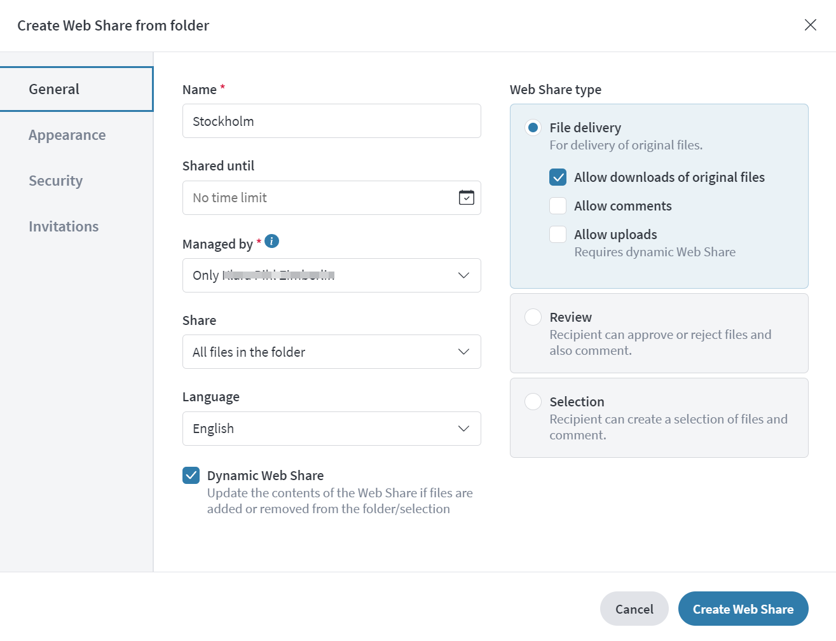Screen dimensions: 836x641
Task: Open the Security tab
Action: click(x=56, y=181)
